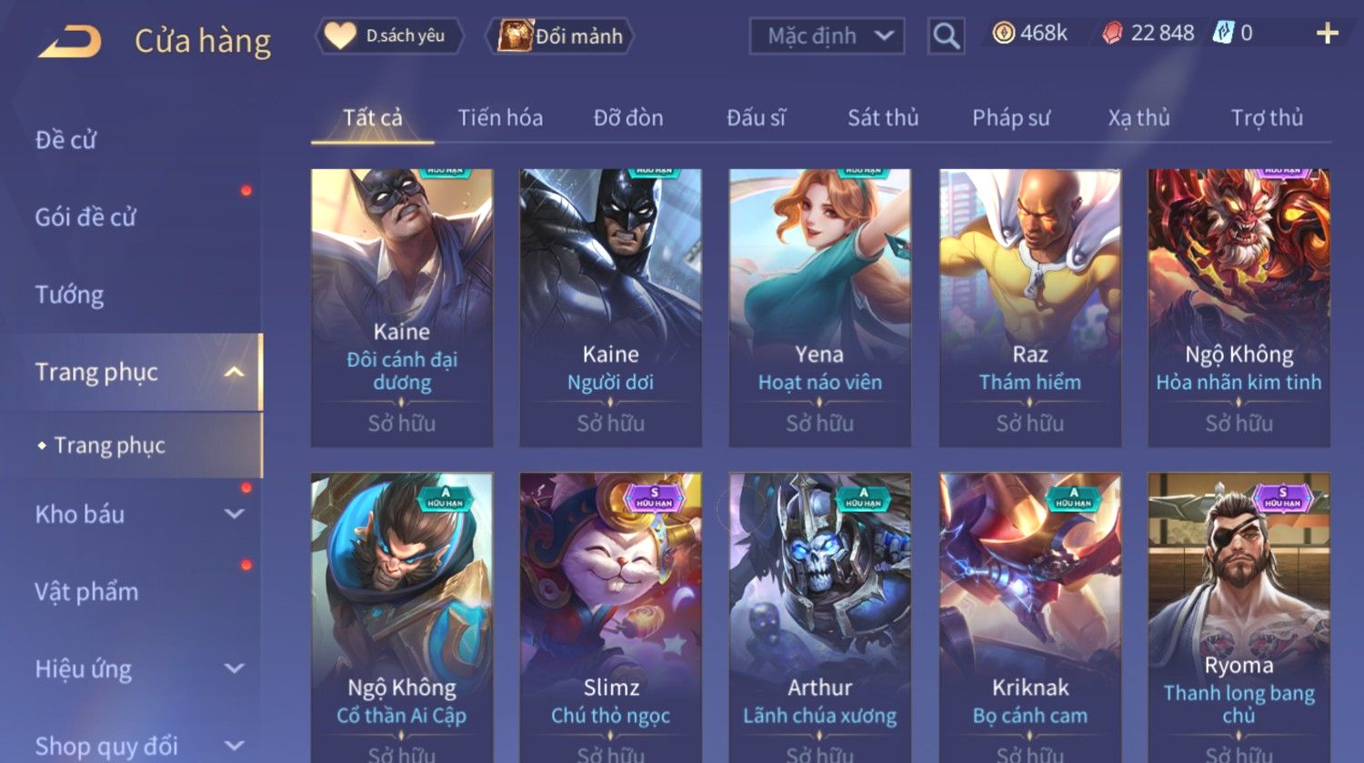Screen dimensions: 1364x763
Task: Tap the red ruby 22 848 icon
Action: click(x=1112, y=34)
